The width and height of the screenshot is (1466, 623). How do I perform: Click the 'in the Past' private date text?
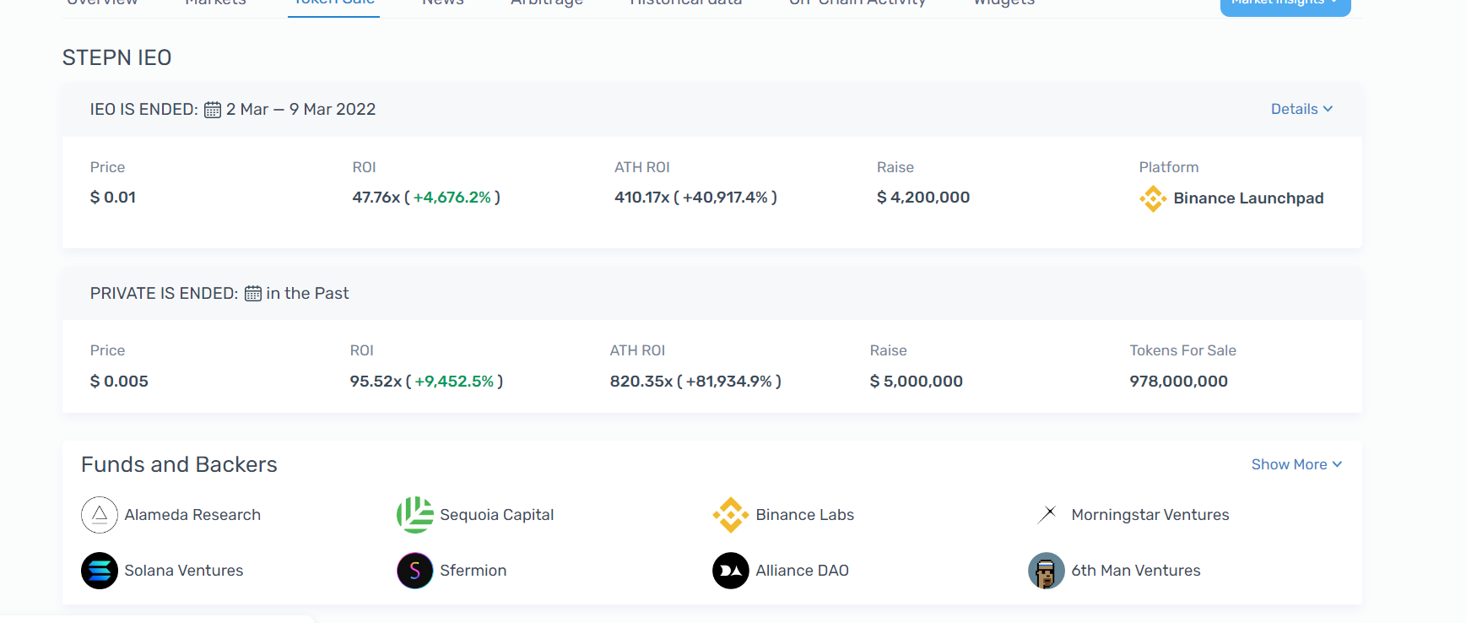tap(307, 294)
